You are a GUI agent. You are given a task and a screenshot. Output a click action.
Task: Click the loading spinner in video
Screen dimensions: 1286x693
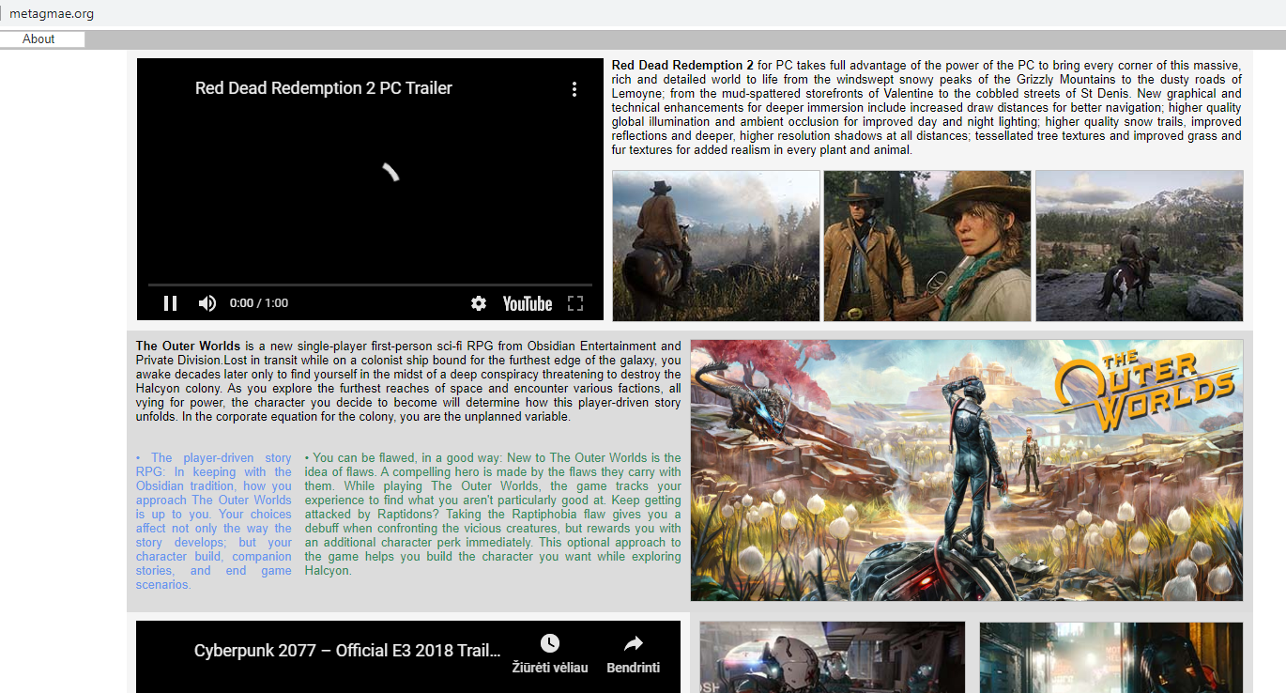[390, 172]
